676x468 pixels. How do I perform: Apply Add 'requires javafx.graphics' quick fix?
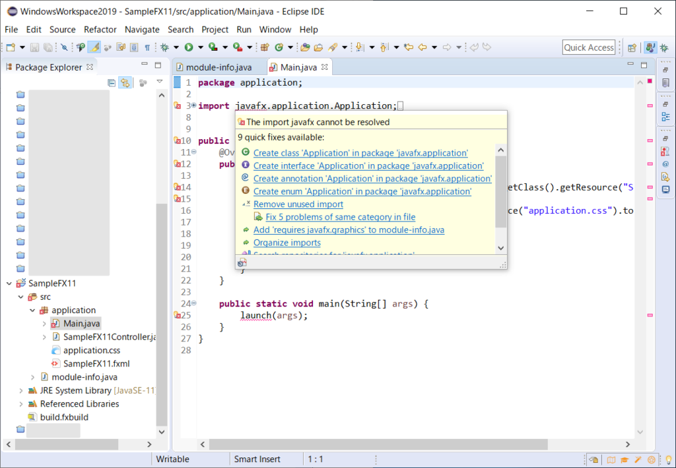click(349, 229)
